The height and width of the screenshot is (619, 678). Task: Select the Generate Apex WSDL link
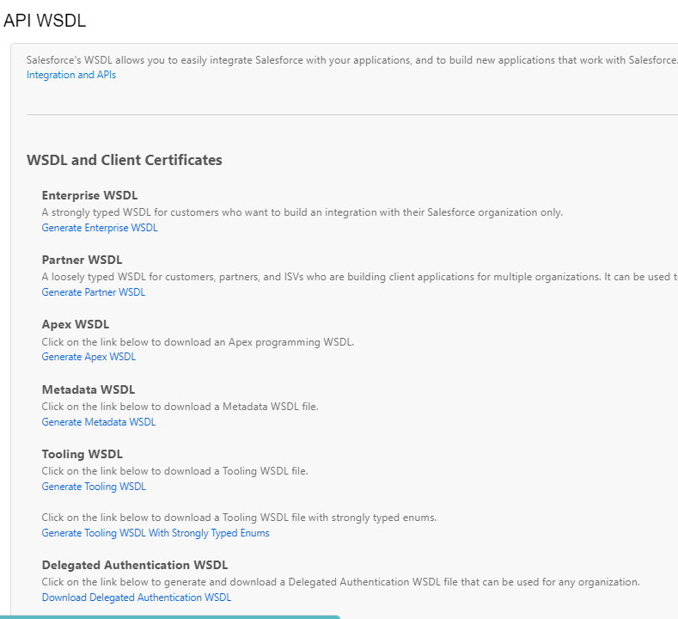[x=89, y=357]
